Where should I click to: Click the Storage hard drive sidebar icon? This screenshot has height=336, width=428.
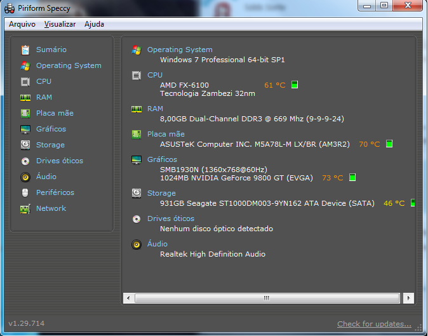pyautogui.click(x=25, y=145)
